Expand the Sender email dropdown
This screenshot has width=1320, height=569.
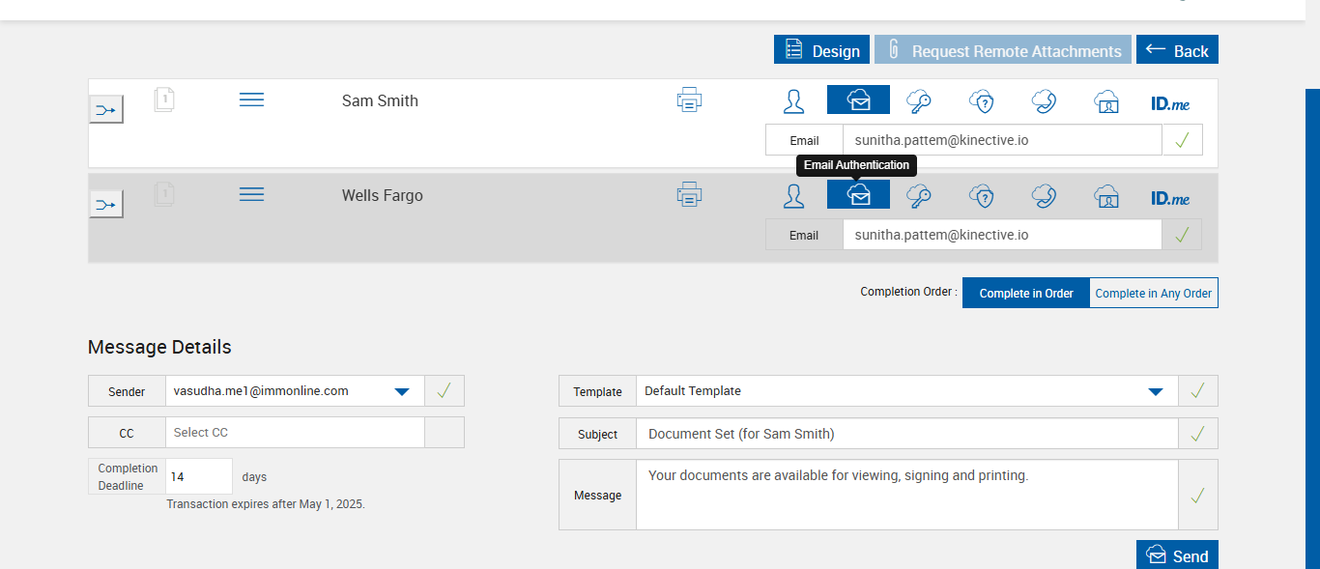[402, 391]
